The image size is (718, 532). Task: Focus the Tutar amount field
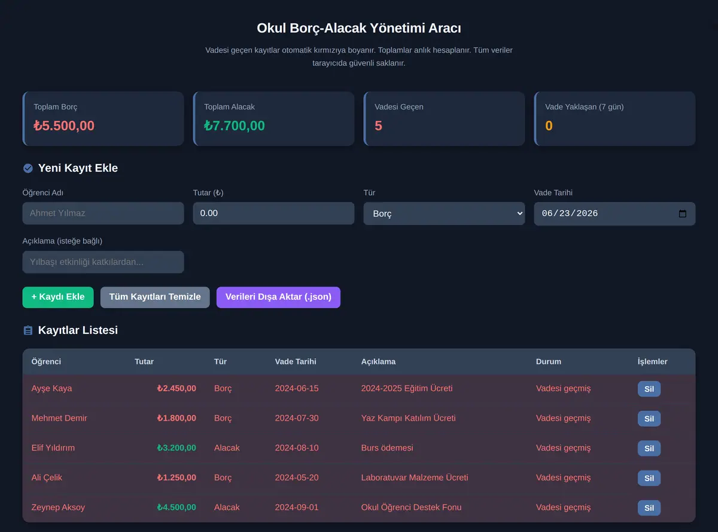click(273, 213)
